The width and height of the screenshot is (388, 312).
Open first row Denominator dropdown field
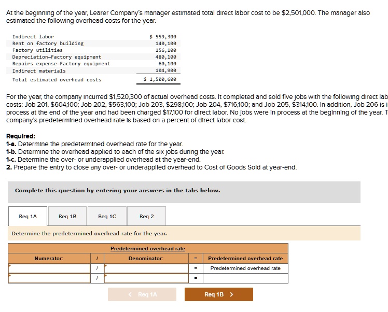click(x=146, y=268)
